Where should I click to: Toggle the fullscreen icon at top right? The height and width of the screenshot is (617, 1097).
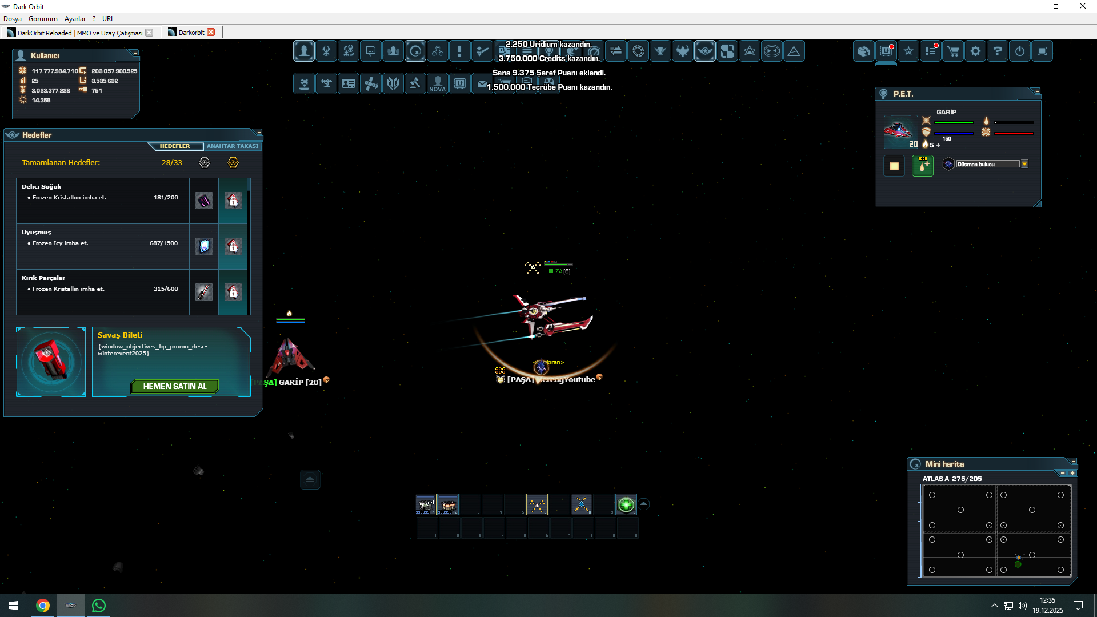tap(1042, 51)
